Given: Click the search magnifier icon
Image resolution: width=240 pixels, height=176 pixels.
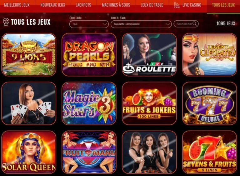Looking at the screenshot, I should click(195, 24).
